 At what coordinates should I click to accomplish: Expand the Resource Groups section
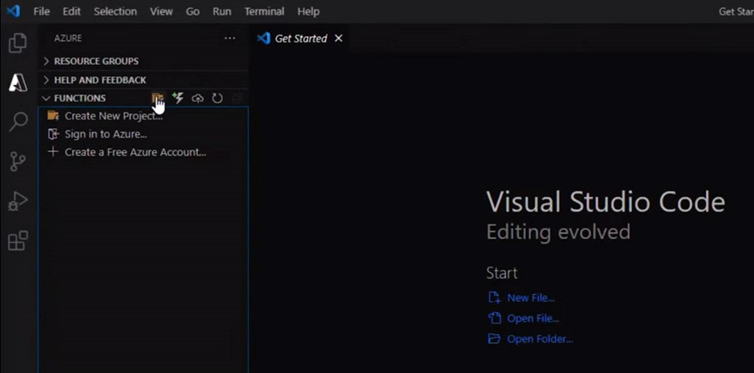[x=143, y=61]
